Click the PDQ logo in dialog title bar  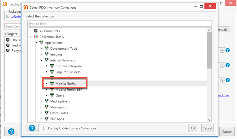(x=26, y=7)
